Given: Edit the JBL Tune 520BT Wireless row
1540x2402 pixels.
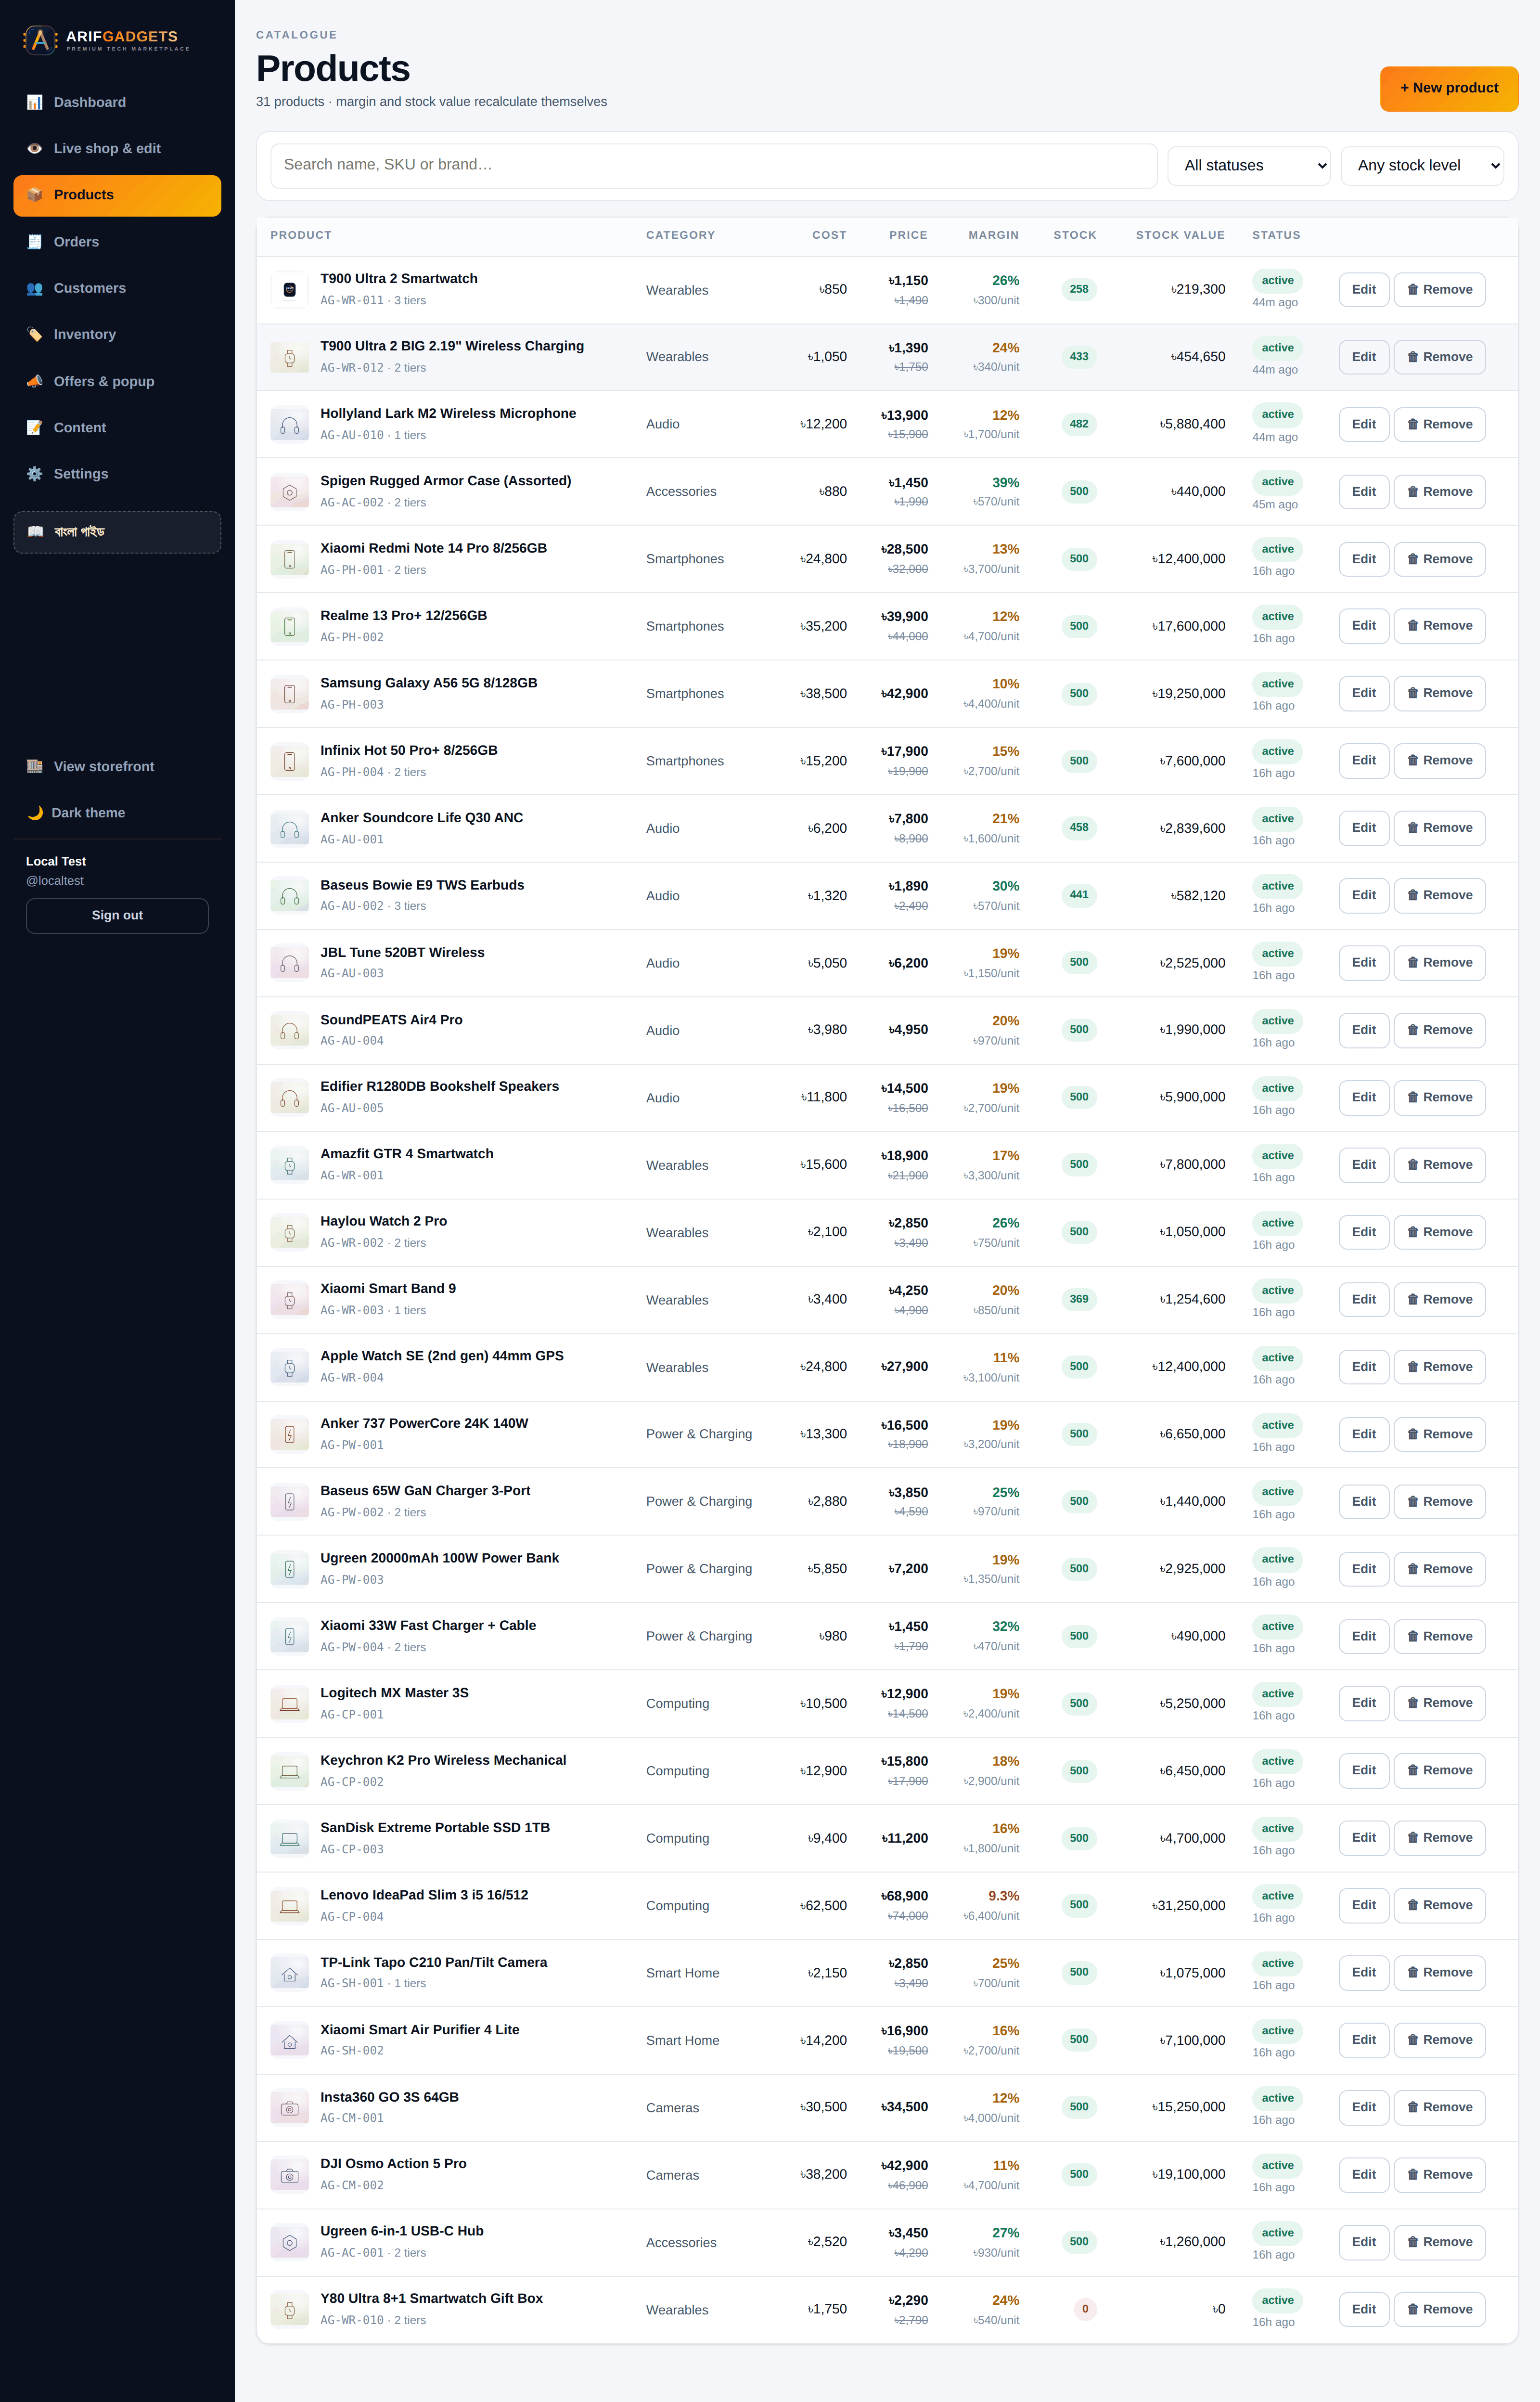Looking at the screenshot, I should click(x=1363, y=963).
